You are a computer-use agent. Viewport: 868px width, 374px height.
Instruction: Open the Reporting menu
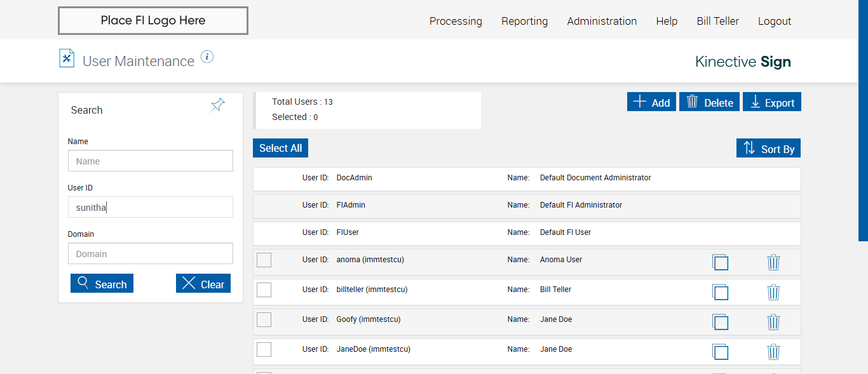click(524, 21)
